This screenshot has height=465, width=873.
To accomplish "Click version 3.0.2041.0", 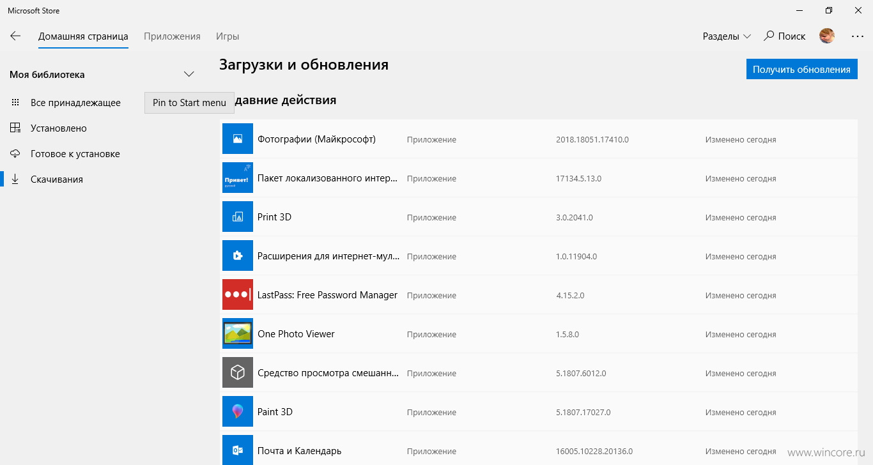I will [x=575, y=218].
